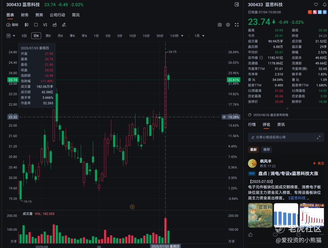Open the VS compare tool

click(45, 25)
